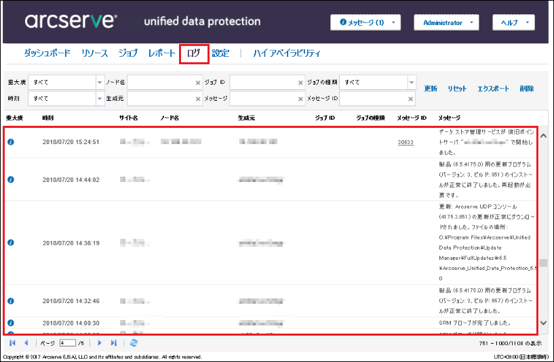This screenshot has width=554, height=362.
Task: Click the page number input box
Action: (68, 342)
